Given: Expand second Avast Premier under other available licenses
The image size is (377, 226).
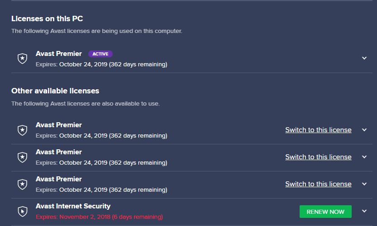Looking at the screenshot, I should [x=364, y=157].
